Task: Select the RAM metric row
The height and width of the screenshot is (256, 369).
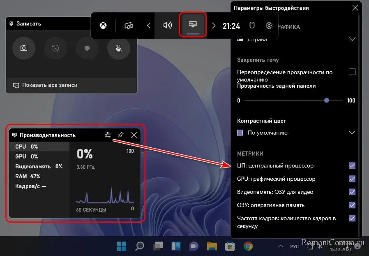Action: pos(39,176)
